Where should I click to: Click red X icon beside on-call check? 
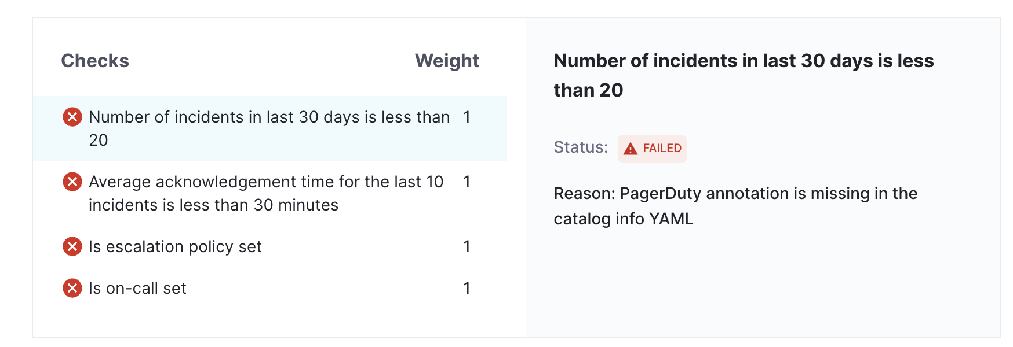coord(72,288)
